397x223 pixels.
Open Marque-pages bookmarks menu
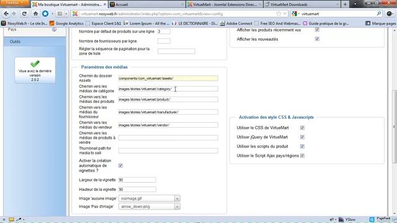coord(381,24)
